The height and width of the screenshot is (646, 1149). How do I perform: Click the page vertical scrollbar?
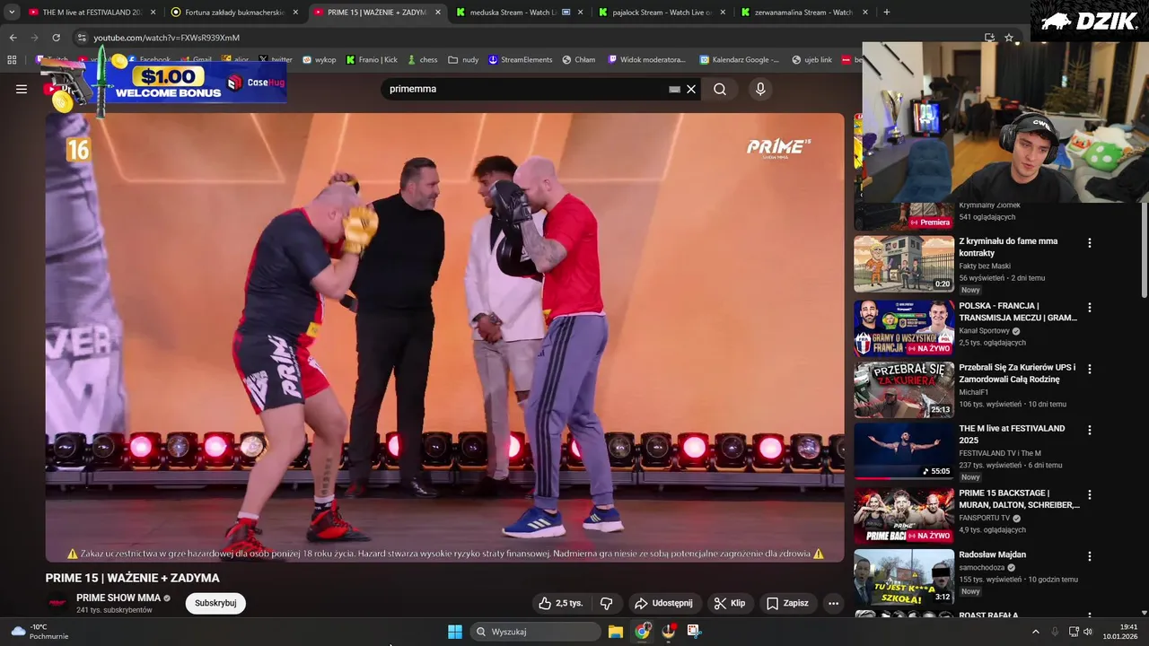1144,251
